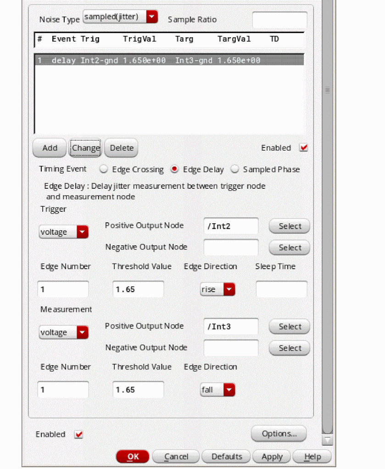Toggle the Enabled checkbox beside Delete
Image resolution: width=385 pixels, height=469 pixels.
pos(304,147)
